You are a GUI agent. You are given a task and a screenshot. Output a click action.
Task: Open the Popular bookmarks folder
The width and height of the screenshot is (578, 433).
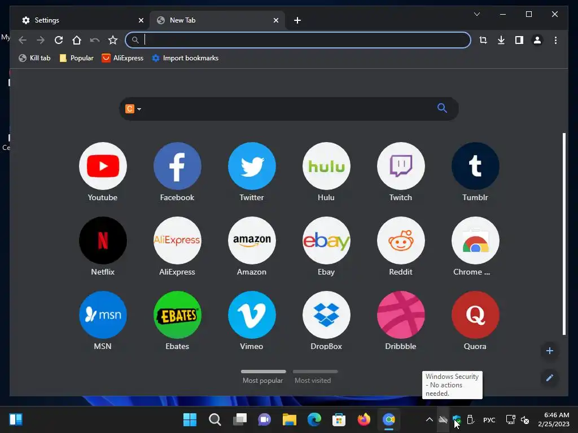pos(76,58)
